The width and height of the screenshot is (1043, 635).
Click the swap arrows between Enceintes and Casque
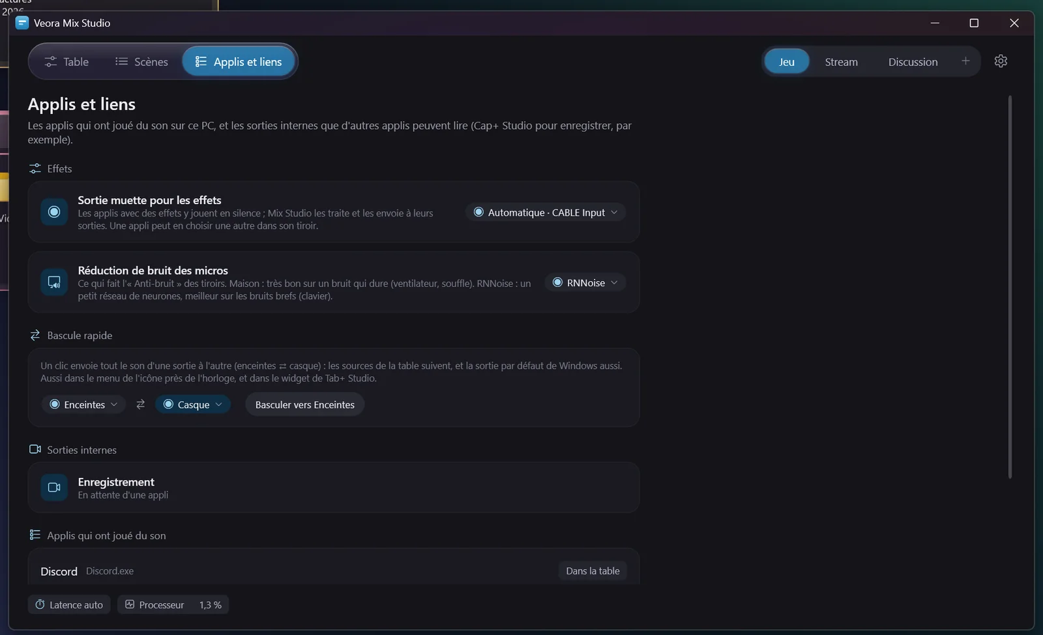140,404
